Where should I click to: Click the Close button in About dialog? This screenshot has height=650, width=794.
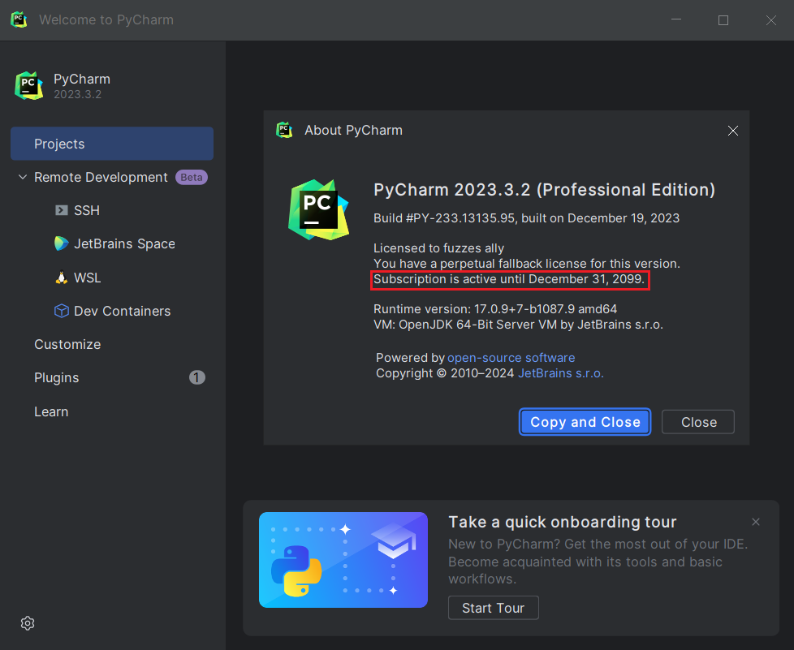click(x=698, y=422)
